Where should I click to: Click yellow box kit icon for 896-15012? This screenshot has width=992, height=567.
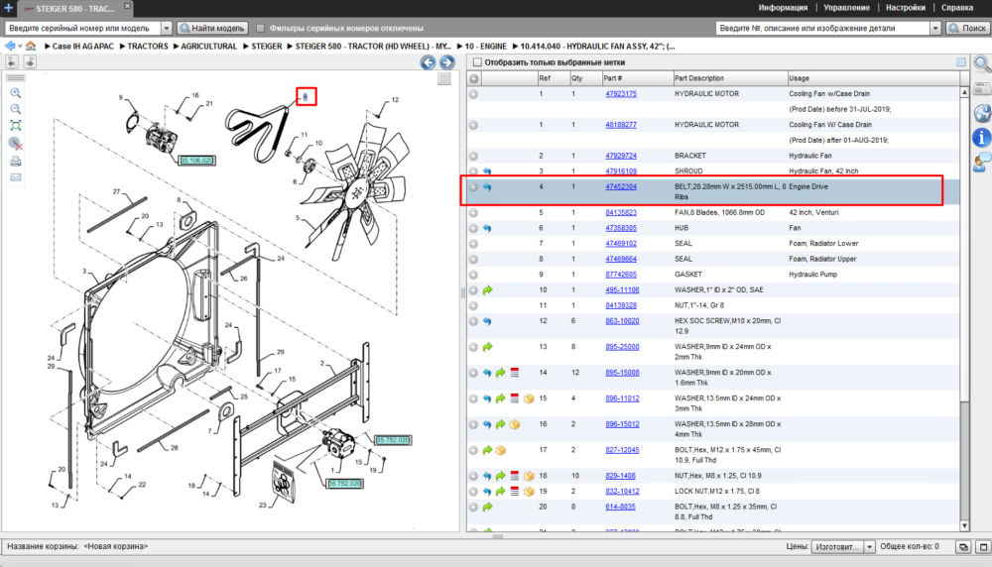tap(514, 425)
